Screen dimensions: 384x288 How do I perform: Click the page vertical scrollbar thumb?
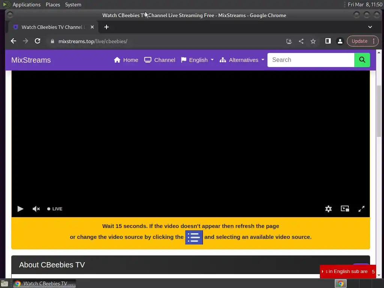(379, 111)
